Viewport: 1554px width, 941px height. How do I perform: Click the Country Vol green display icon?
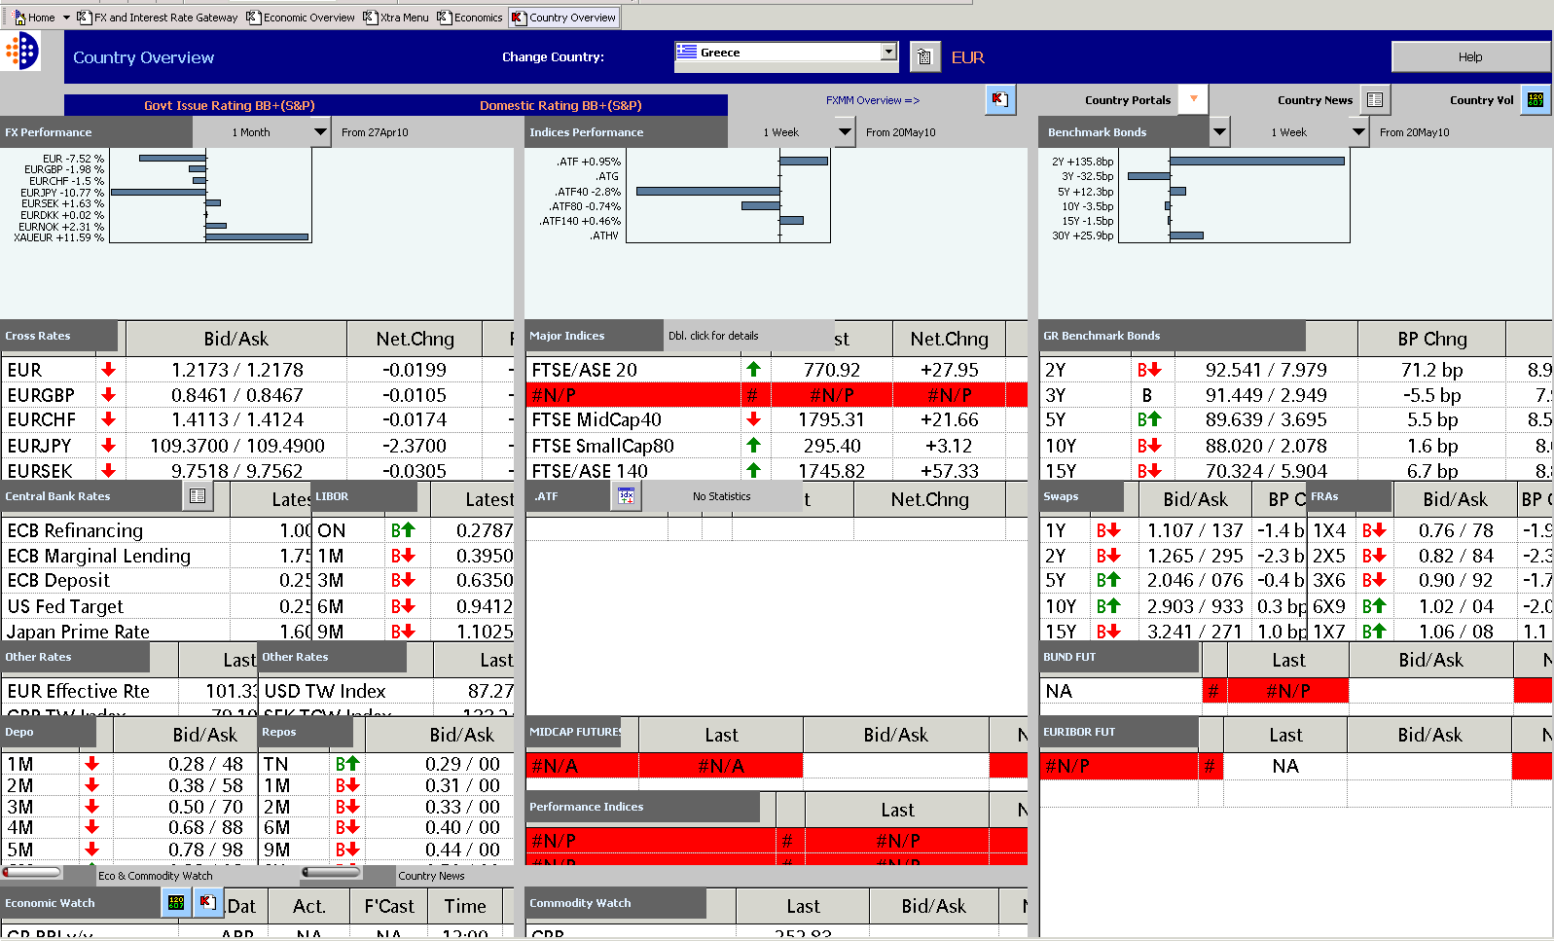pos(1536,99)
